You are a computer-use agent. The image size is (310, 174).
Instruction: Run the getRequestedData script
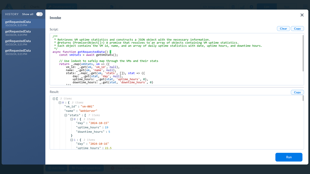tap(289, 157)
